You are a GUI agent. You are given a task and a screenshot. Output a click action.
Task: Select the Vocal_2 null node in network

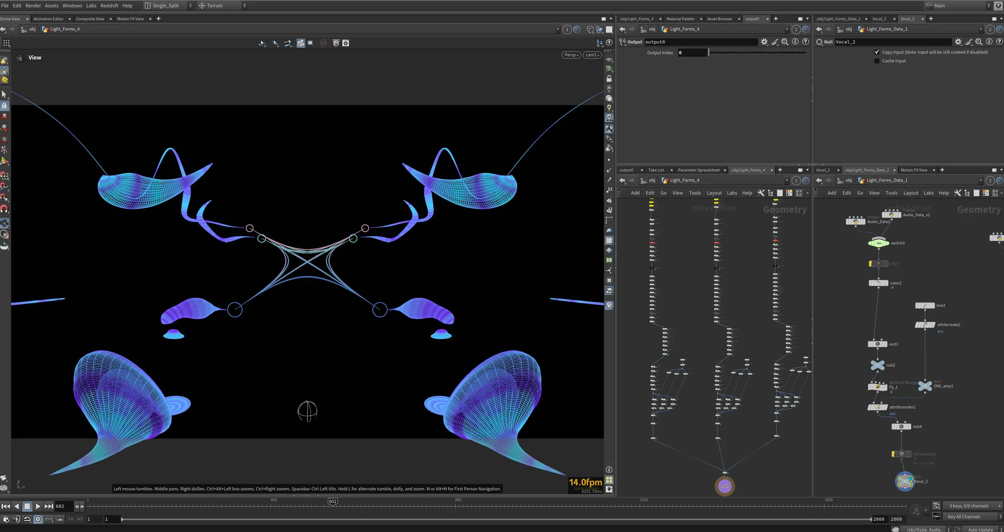click(905, 481)
